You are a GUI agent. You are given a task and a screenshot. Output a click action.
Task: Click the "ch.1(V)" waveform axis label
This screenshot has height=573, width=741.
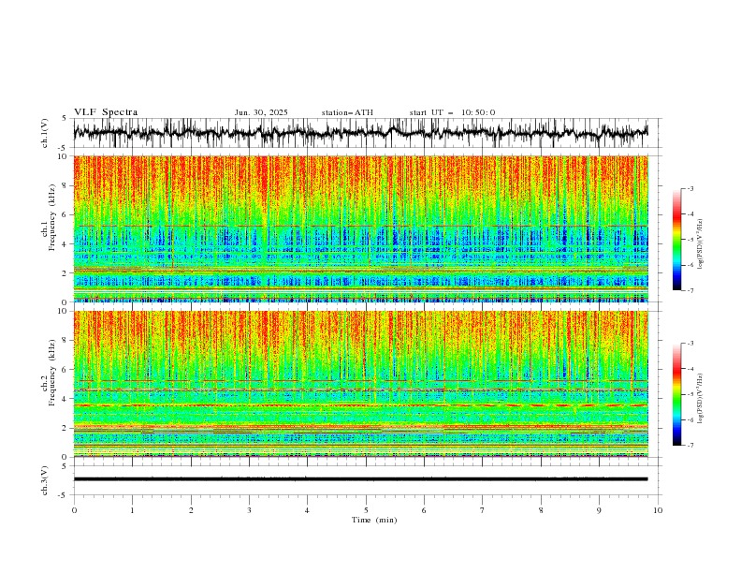[x=45, y=133]
